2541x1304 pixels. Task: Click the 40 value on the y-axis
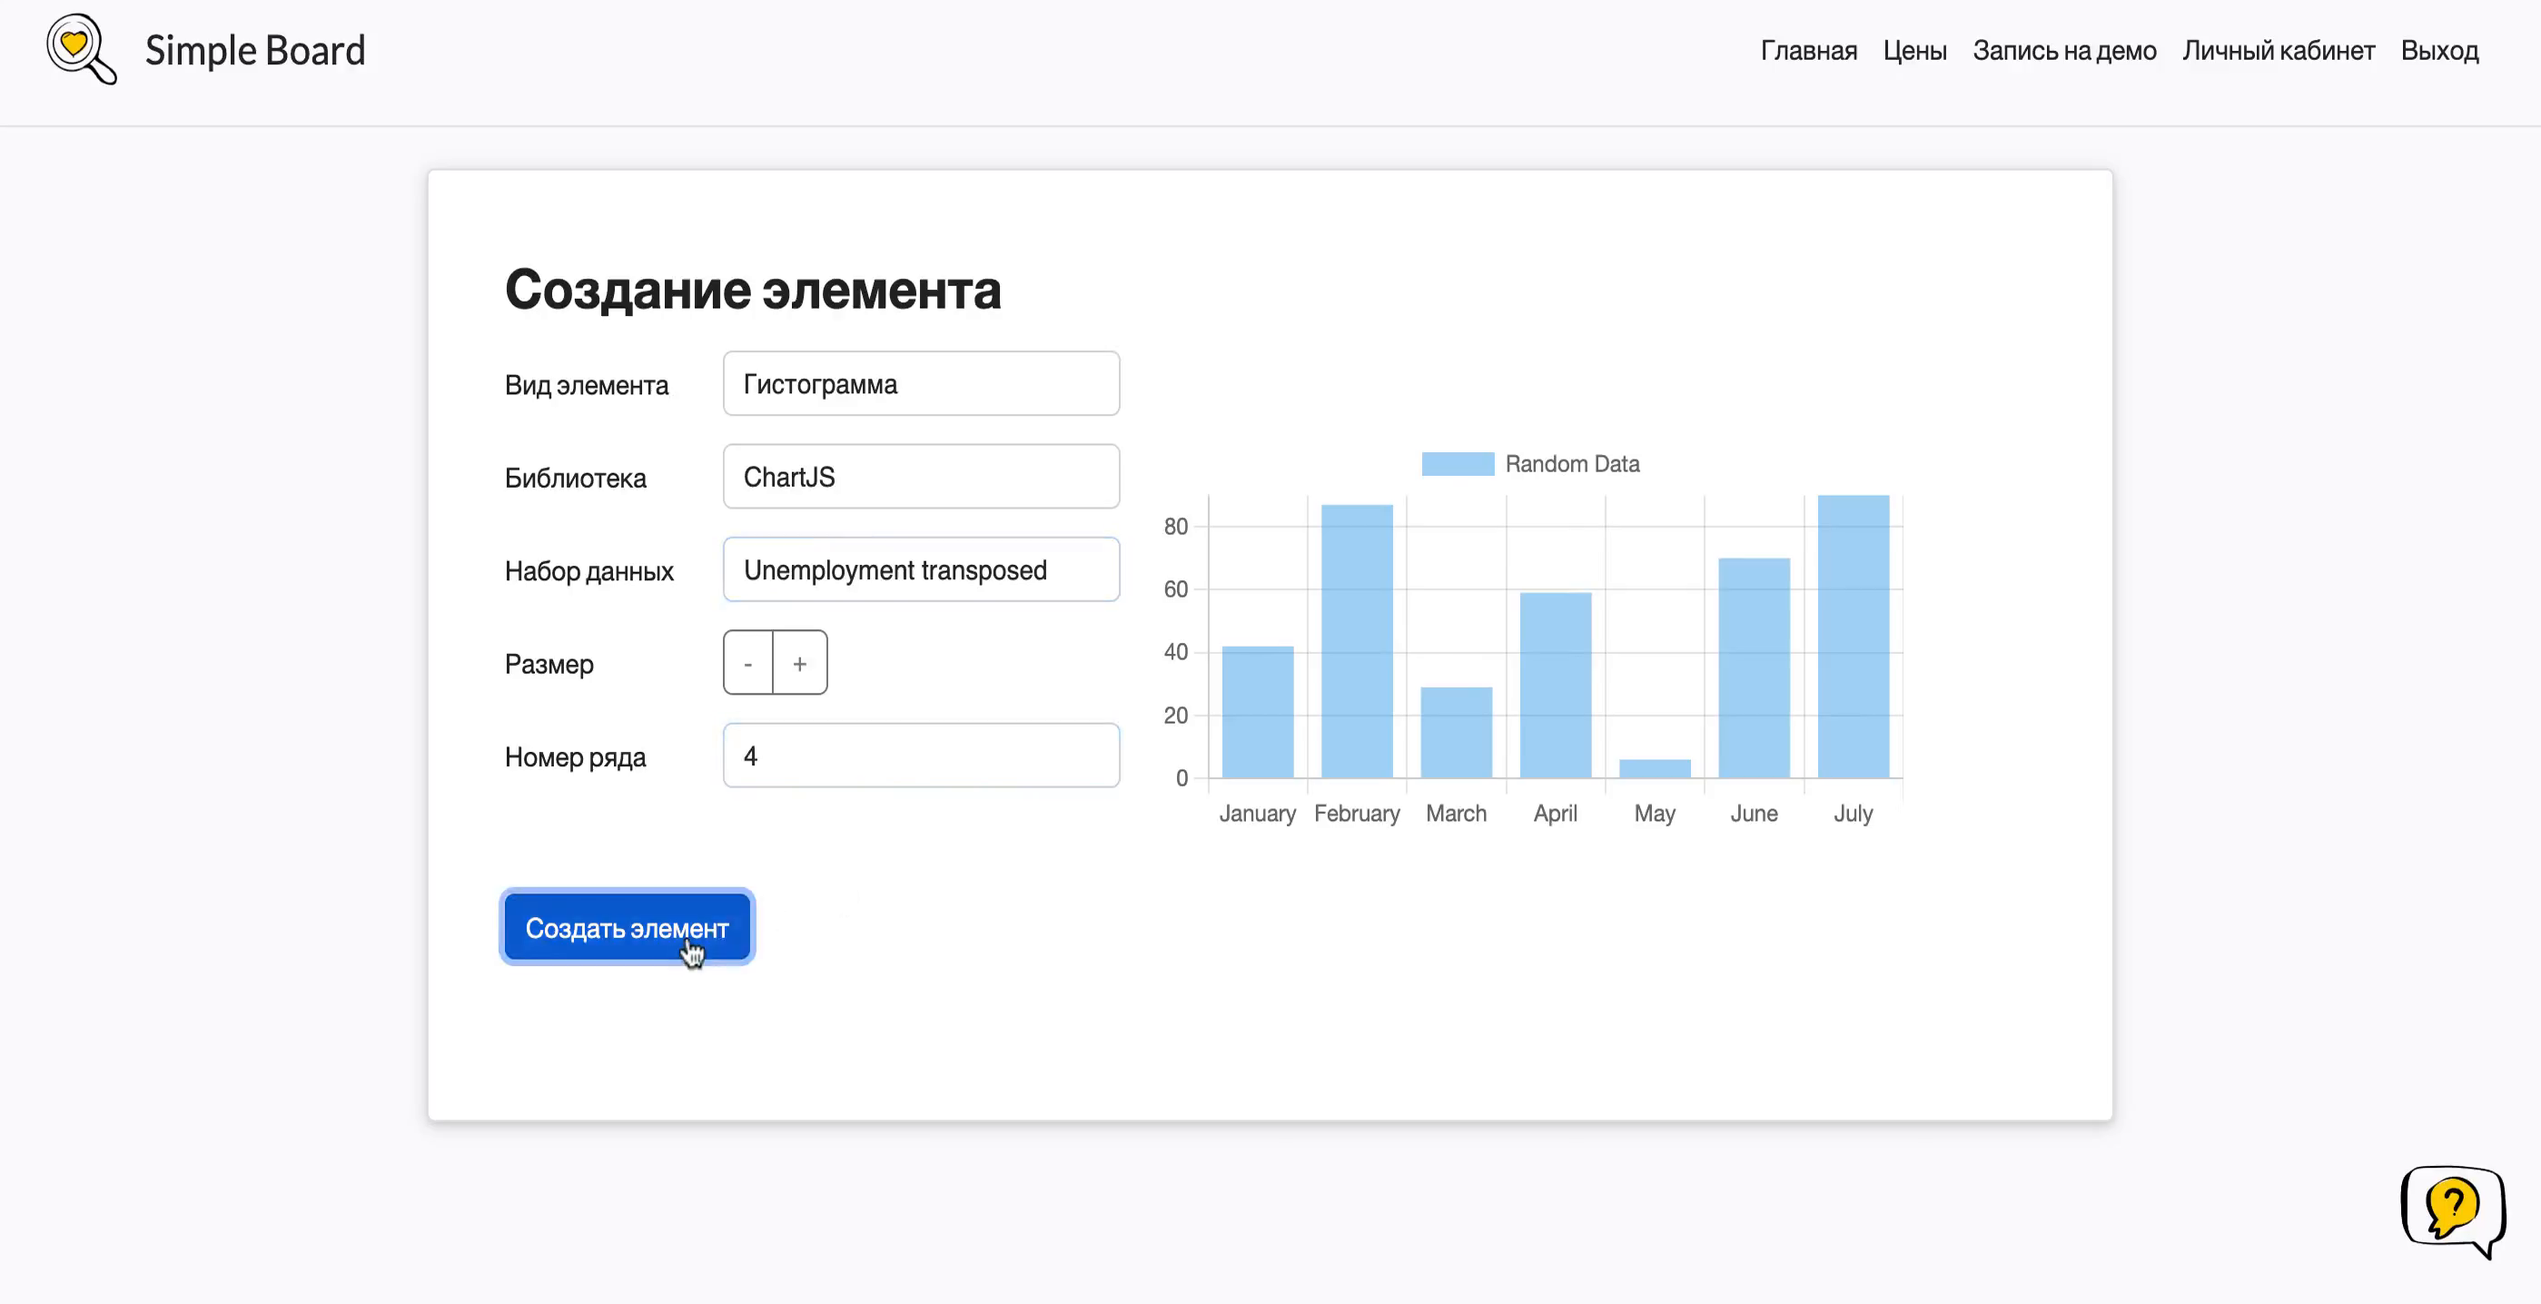[x=1175, y=652]
